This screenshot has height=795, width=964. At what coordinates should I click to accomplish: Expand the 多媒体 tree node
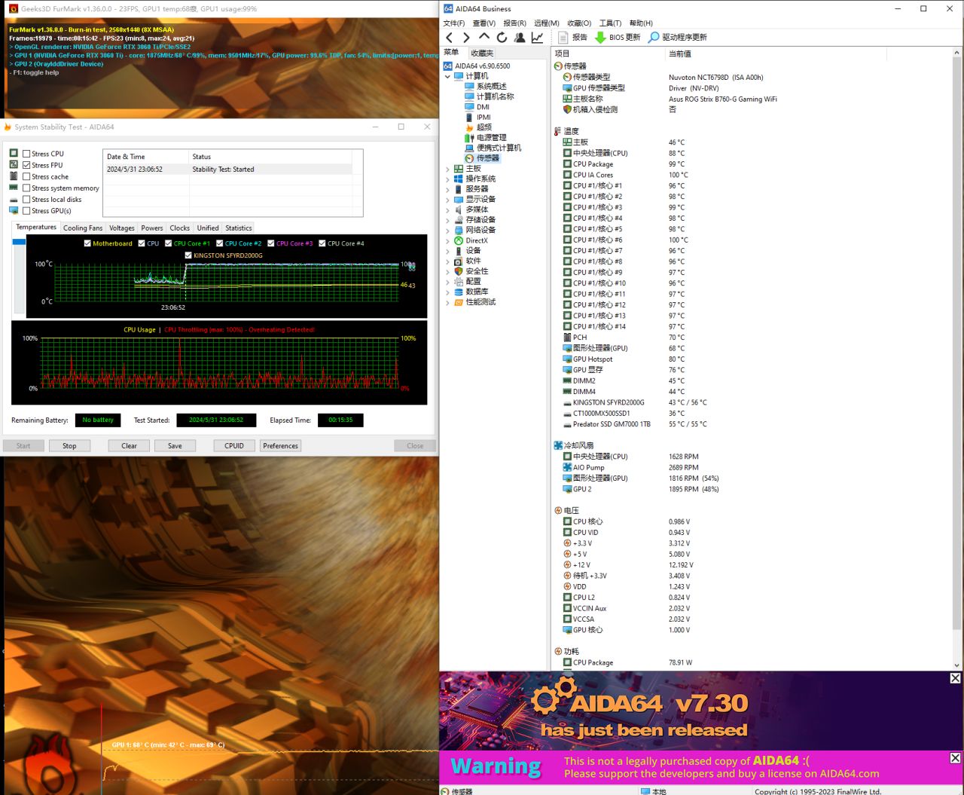click(447, 209)
